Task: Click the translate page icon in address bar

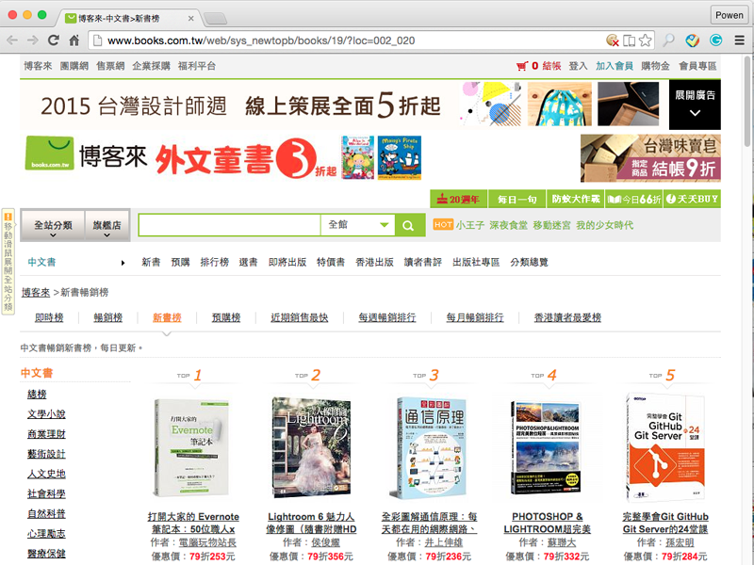Action: (x=629, y=40)
